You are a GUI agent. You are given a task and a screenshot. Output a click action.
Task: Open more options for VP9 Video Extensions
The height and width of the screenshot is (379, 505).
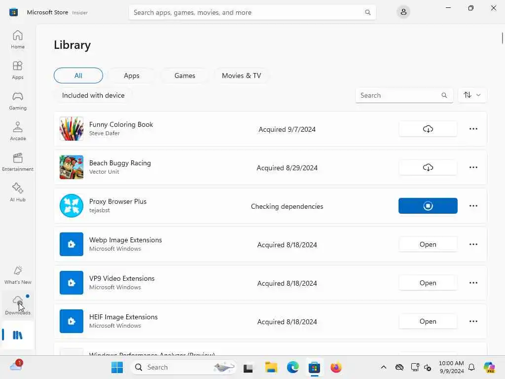point(473,283)
